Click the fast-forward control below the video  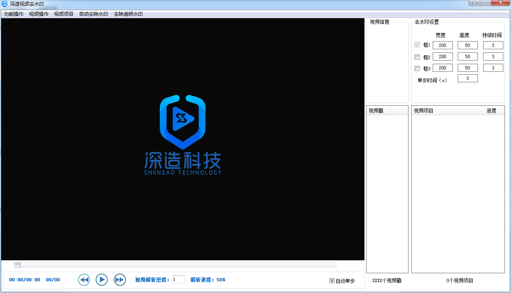coord(119,280)
